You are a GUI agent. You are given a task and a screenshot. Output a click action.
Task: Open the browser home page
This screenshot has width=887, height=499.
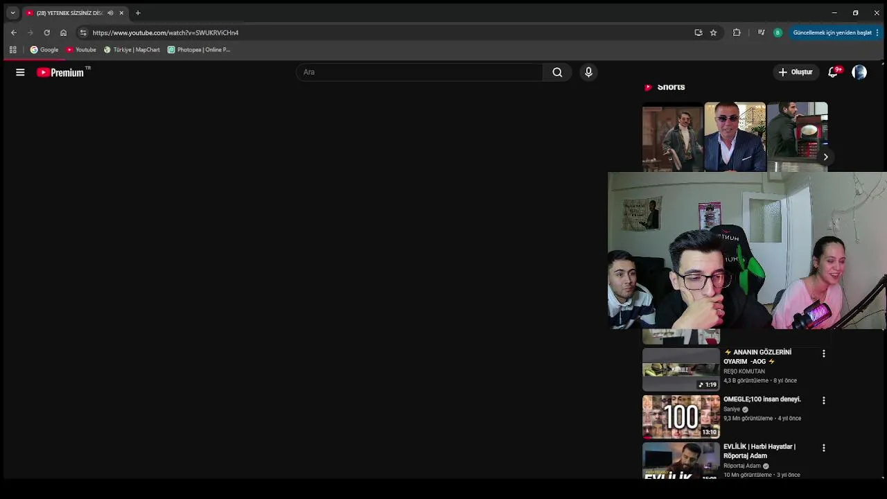click(63, 33)
